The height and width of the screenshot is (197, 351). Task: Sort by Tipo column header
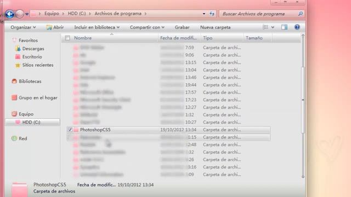[207, 38]
